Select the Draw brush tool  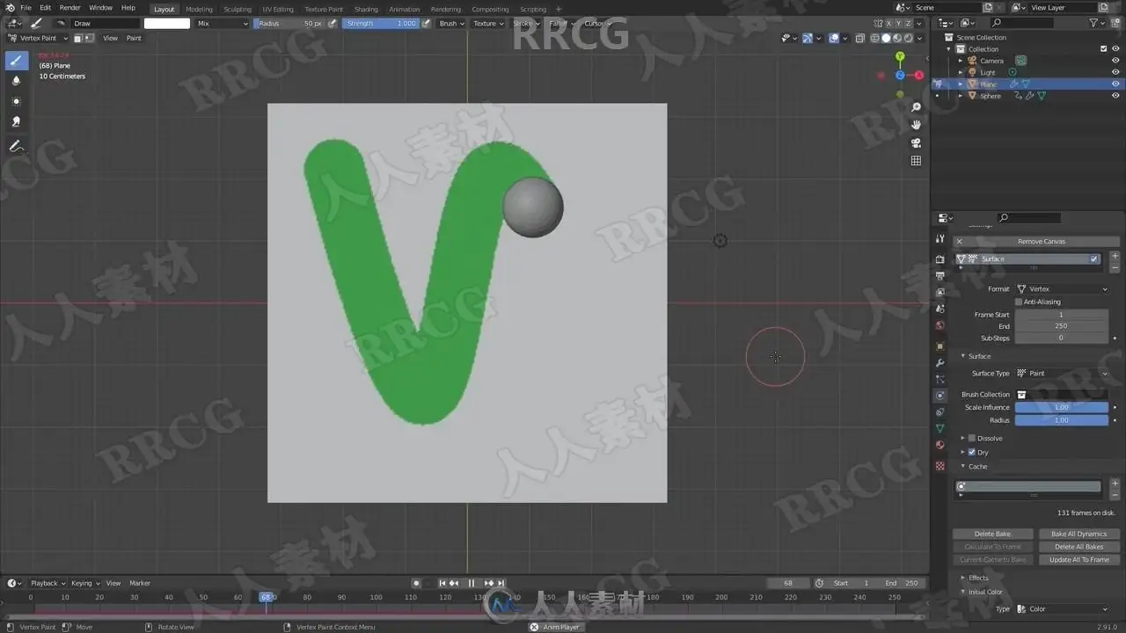click(x=16, y=61)
